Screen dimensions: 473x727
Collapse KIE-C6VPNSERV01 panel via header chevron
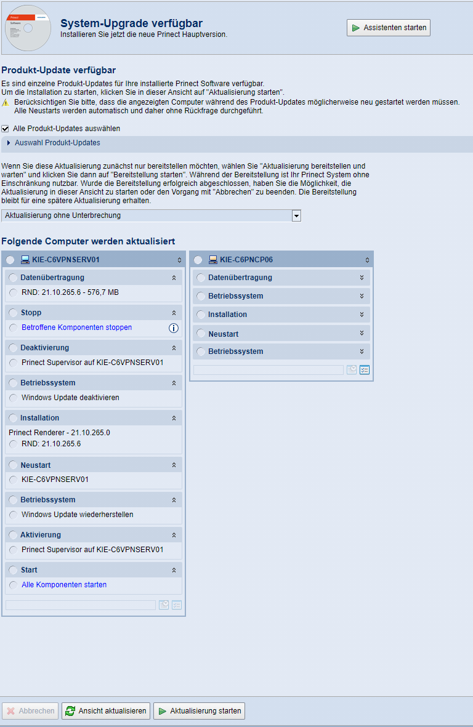coord(179,260)
